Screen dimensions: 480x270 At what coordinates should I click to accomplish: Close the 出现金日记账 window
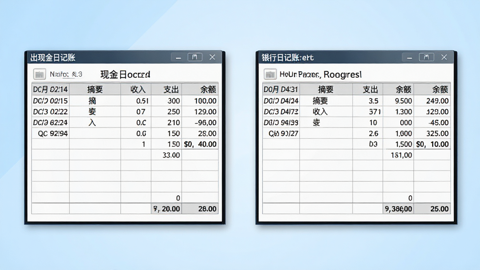[x=212, y=57]
